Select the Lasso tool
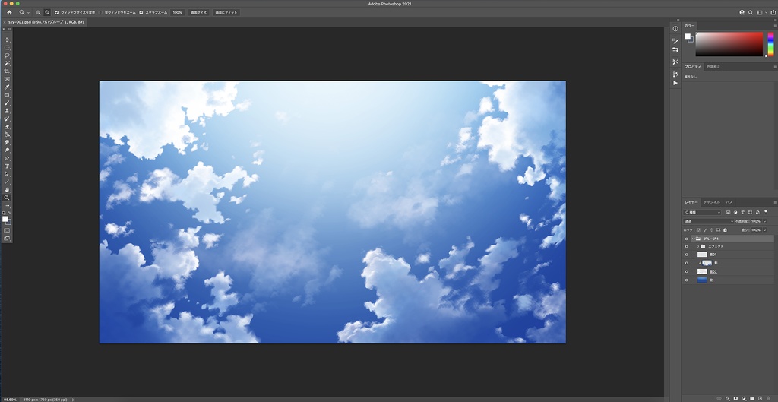778x402 pixels. 7,55
